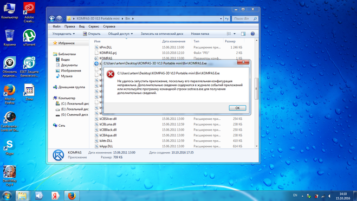Image resolution: width=357 pixels, height=201 pixels.
Task: Open the Музыка library
Action: point(64,76)
